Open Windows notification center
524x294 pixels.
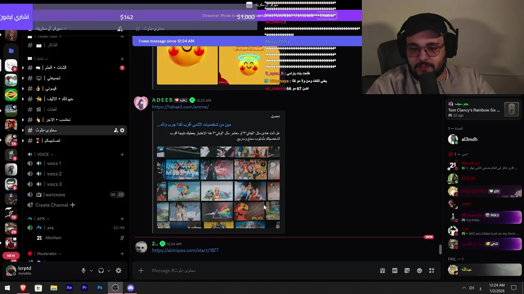tap(514, 288)
